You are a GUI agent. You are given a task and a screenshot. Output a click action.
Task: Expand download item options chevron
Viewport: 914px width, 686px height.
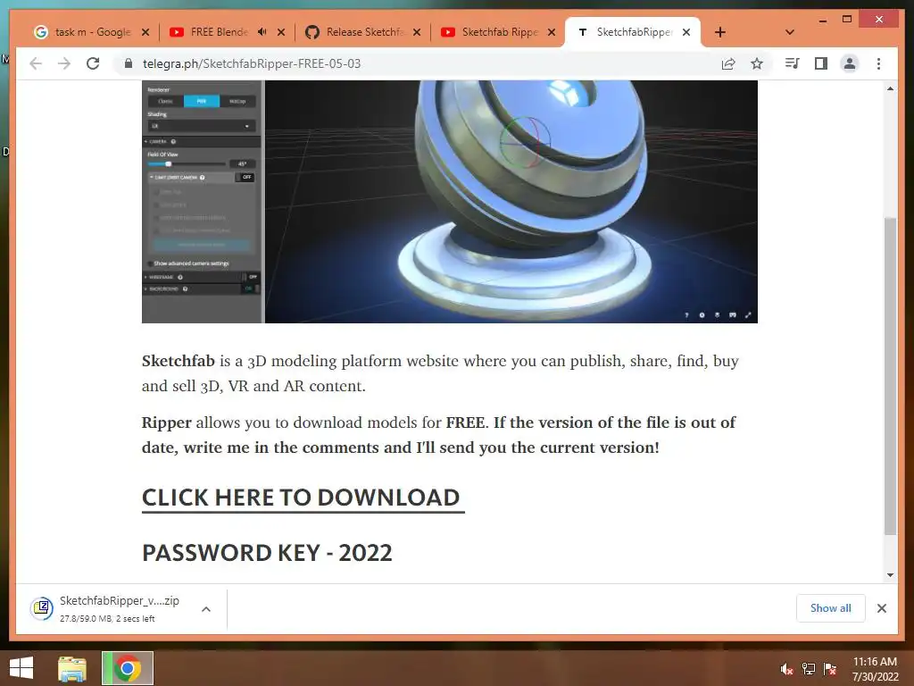pos(206,608)
